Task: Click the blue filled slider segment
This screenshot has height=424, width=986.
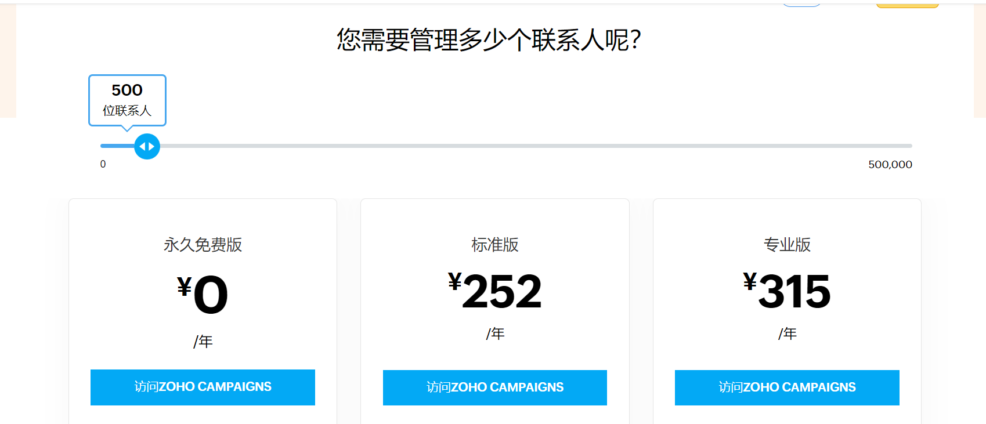Action: (117, 146)
